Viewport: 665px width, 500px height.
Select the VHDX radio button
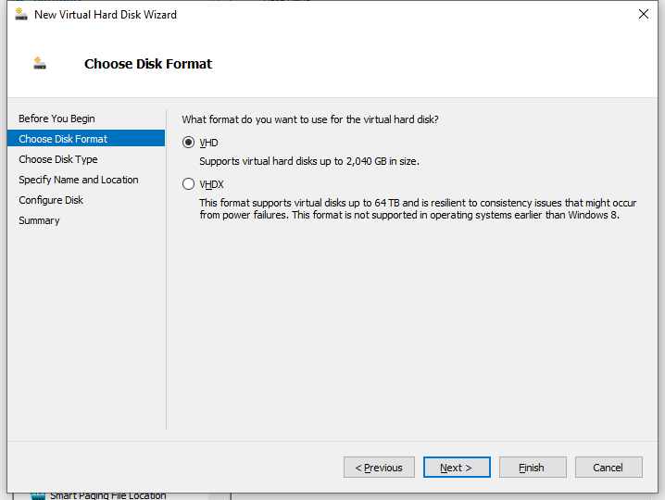[188, 184]
